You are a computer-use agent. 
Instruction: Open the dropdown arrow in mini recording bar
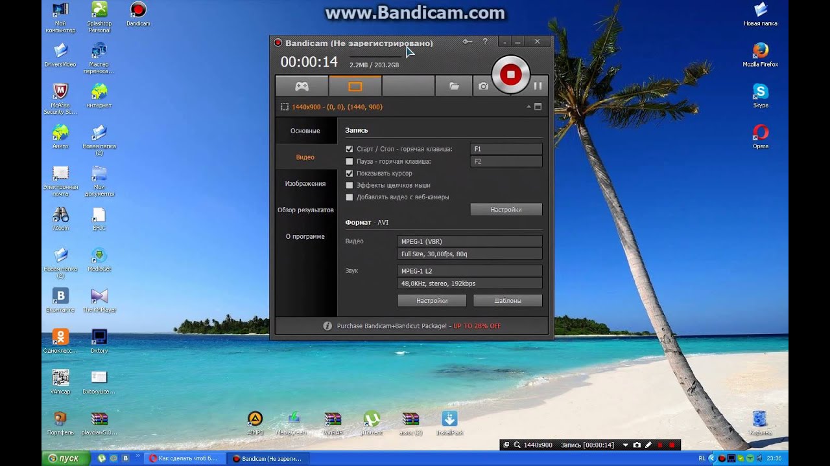(626, 445)
